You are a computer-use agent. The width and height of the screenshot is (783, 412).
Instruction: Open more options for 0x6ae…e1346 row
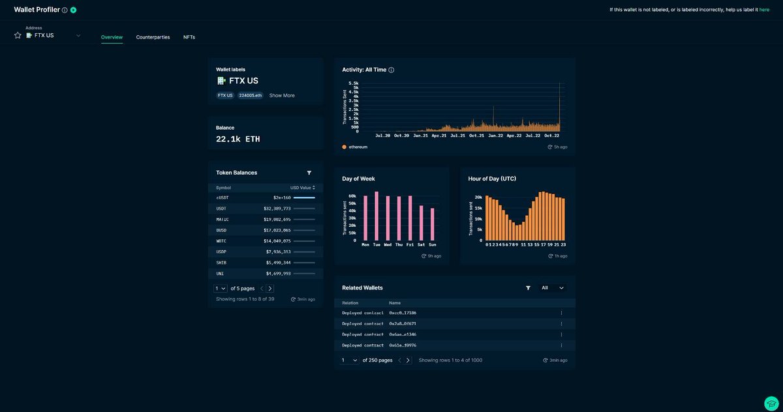pos(561,334)
